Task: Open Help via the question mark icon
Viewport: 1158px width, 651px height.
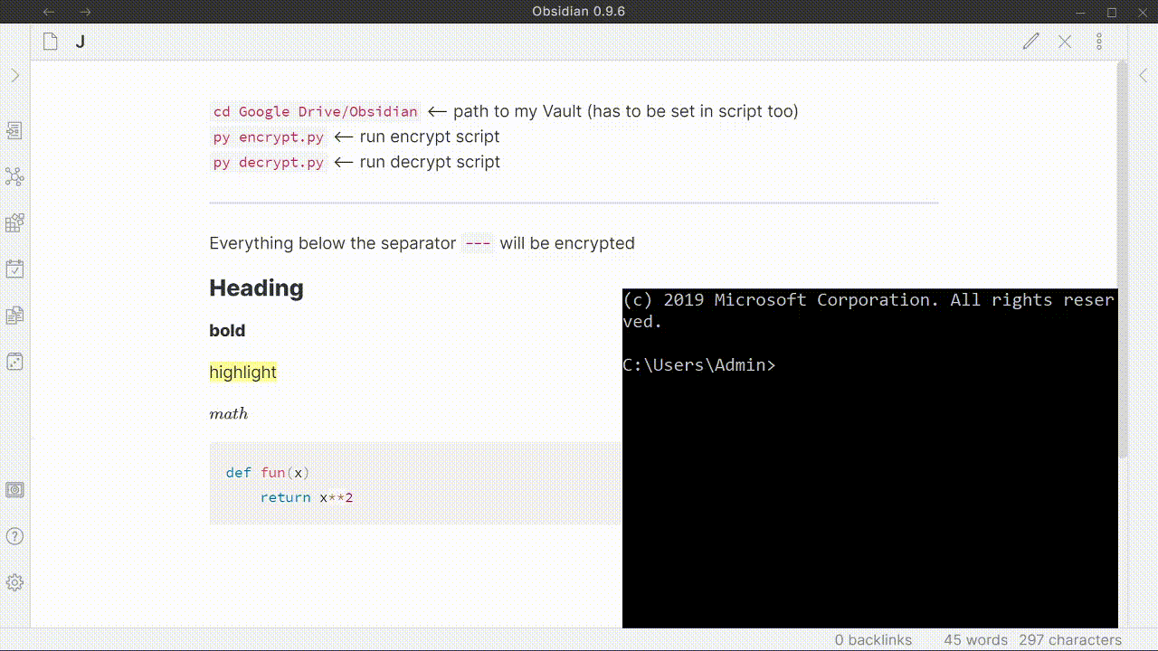Action: pyautogui.click(x=14, y=535)
